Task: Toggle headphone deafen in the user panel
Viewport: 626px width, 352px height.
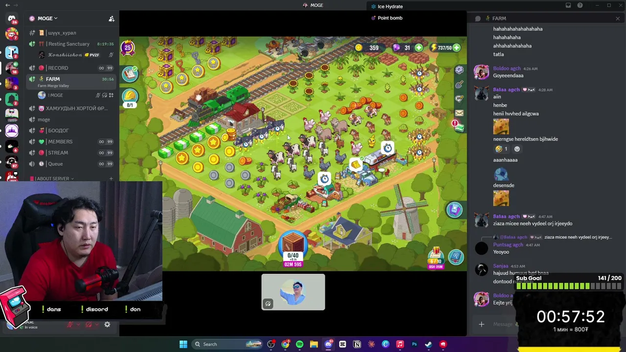Action: pos(89,324)
